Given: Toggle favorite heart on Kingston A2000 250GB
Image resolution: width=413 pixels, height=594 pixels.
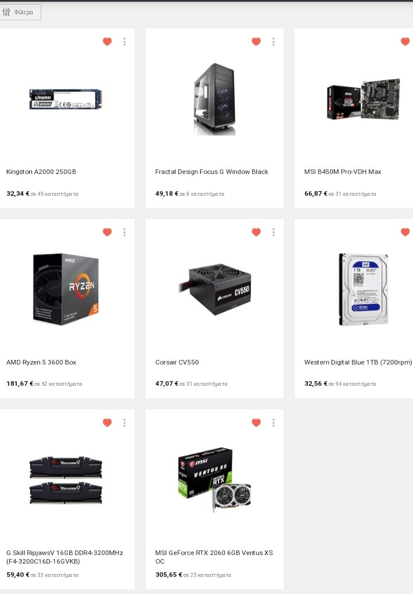Looking at the screenshot, I should [x=107, y=41].
